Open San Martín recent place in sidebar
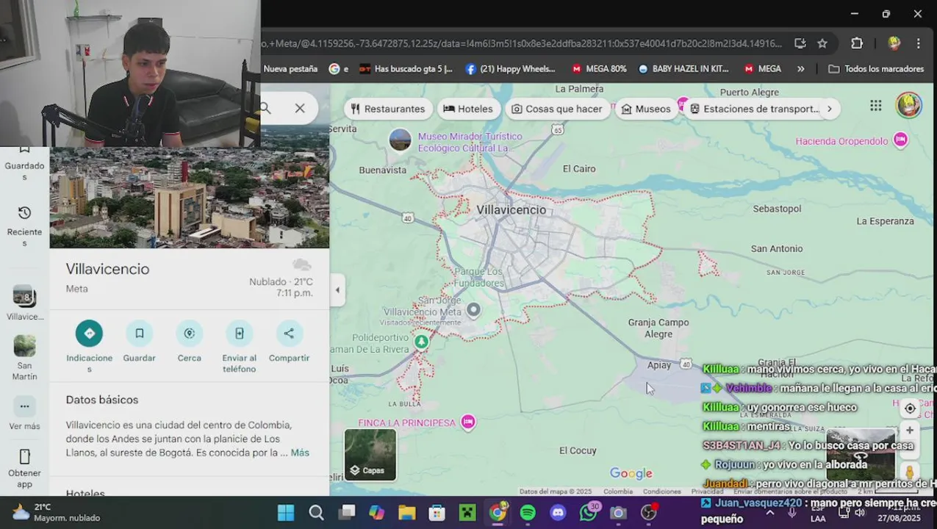 (x=24, y=358)
